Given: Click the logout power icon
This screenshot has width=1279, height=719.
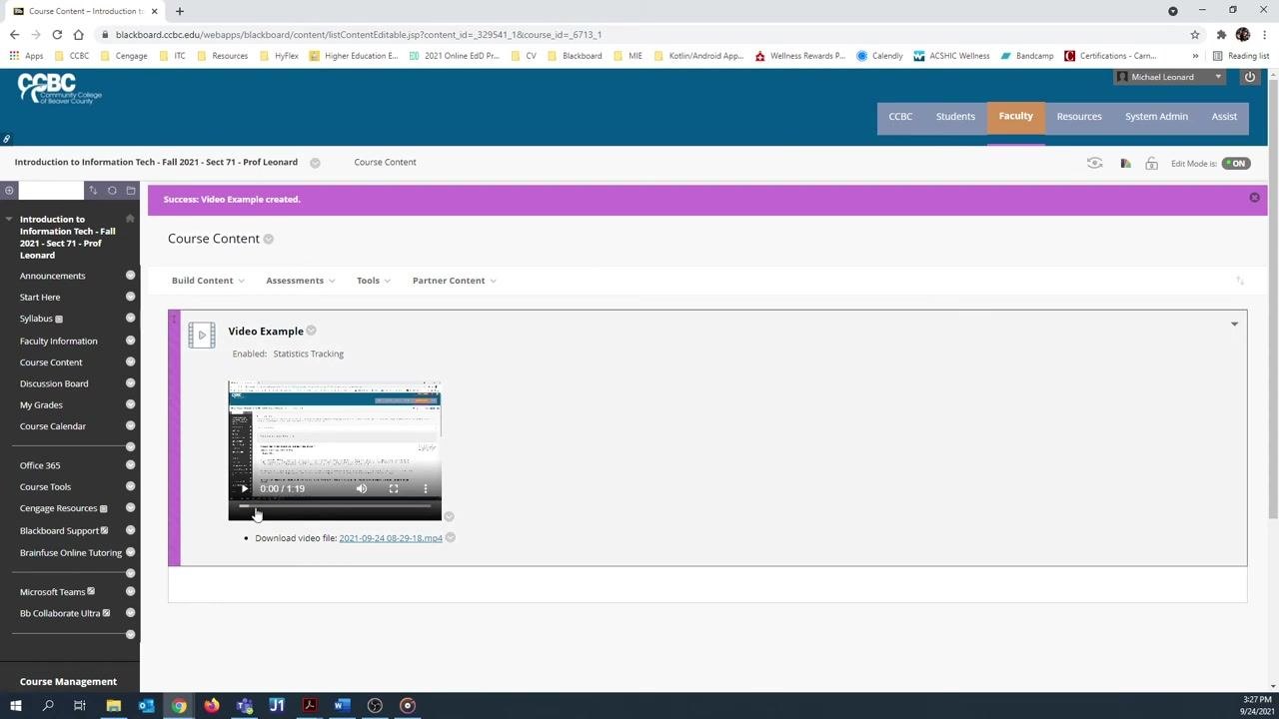Looking at the screenshot, I should (1250, 77).
